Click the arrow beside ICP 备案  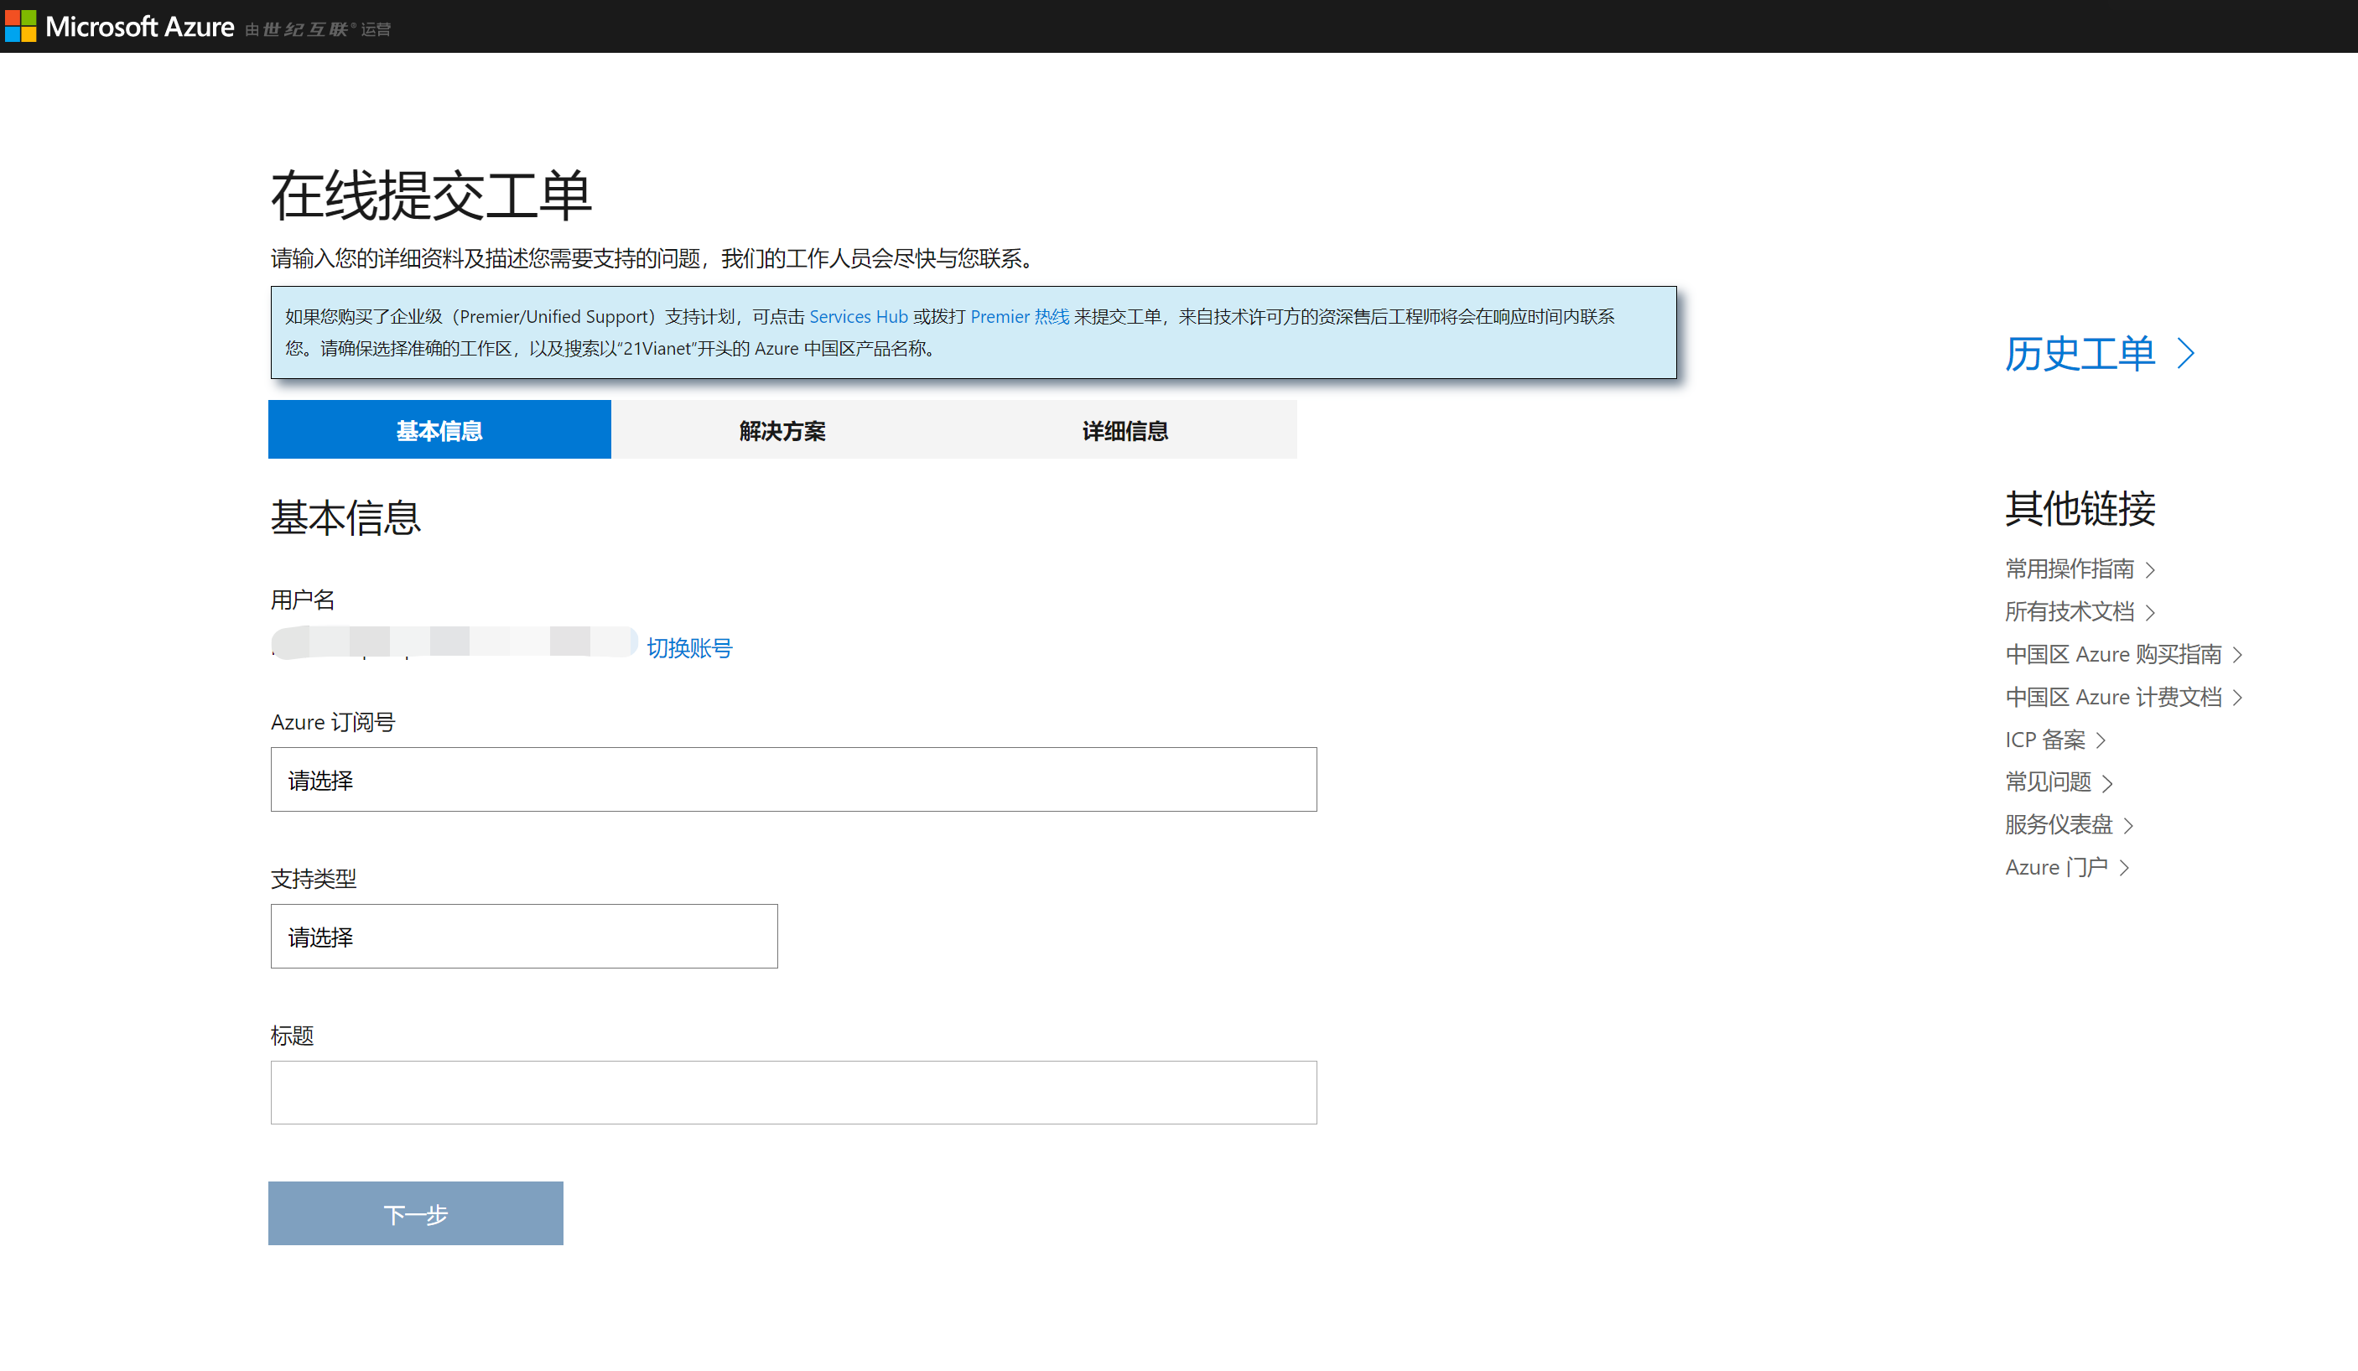[x=2101, y=740]
